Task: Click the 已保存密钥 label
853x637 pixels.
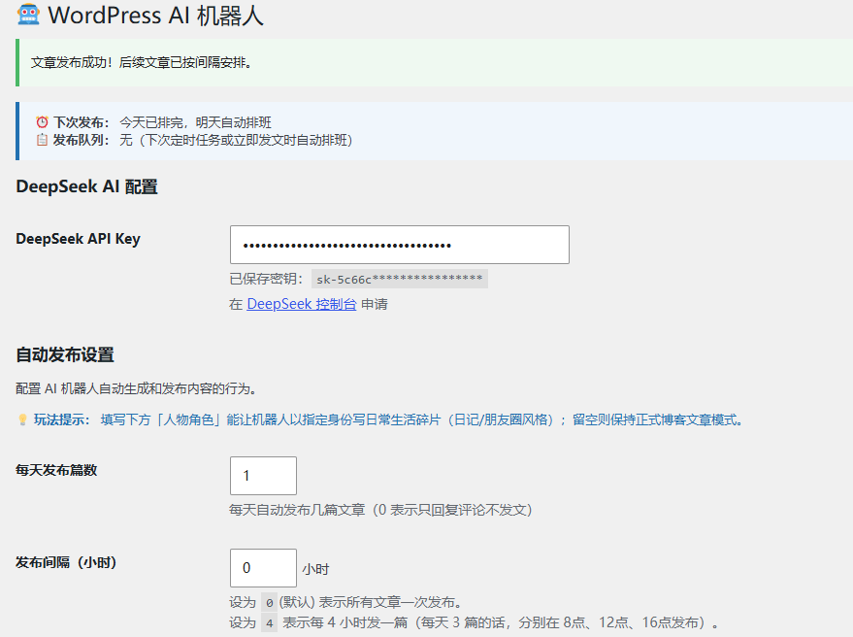Action: (x=266, y=279)
